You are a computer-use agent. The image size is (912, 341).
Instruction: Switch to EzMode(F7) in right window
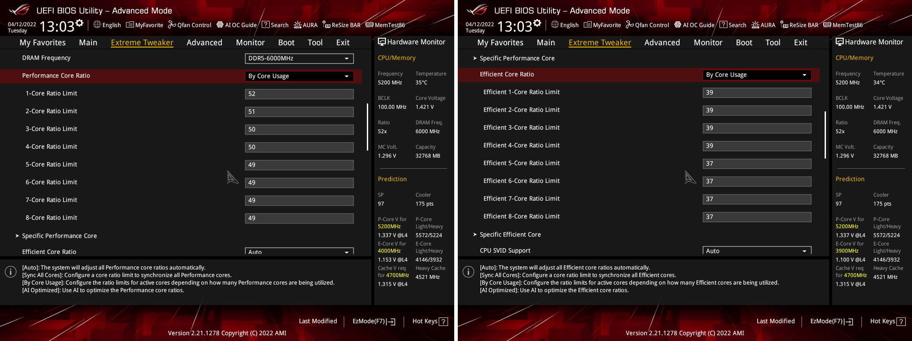point(832,321)
